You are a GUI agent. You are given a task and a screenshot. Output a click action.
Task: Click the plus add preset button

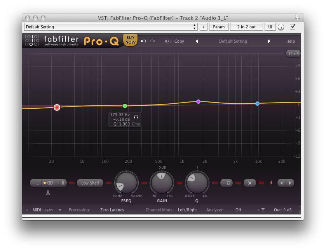(204, 27)
